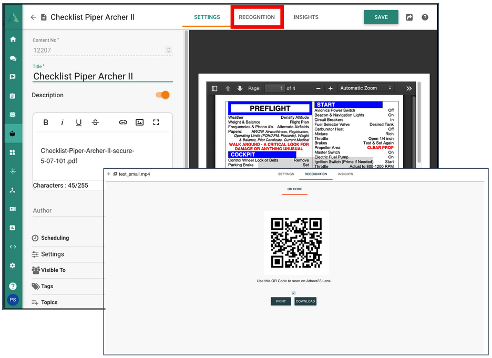Open the help question mark in sidebar
Screen dimensions: 492x358
[13, 286]
